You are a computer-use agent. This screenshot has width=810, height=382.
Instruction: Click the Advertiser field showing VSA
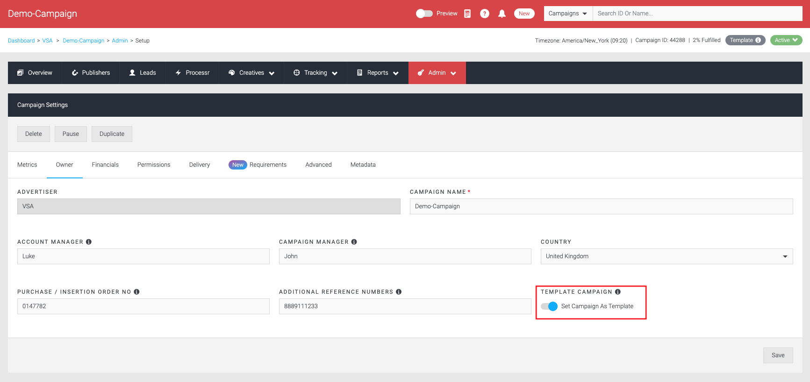point(209,206)
